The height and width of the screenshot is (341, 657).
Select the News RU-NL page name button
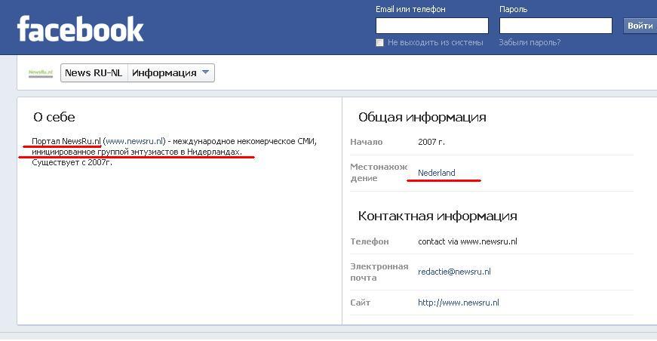tap(94, 73)
